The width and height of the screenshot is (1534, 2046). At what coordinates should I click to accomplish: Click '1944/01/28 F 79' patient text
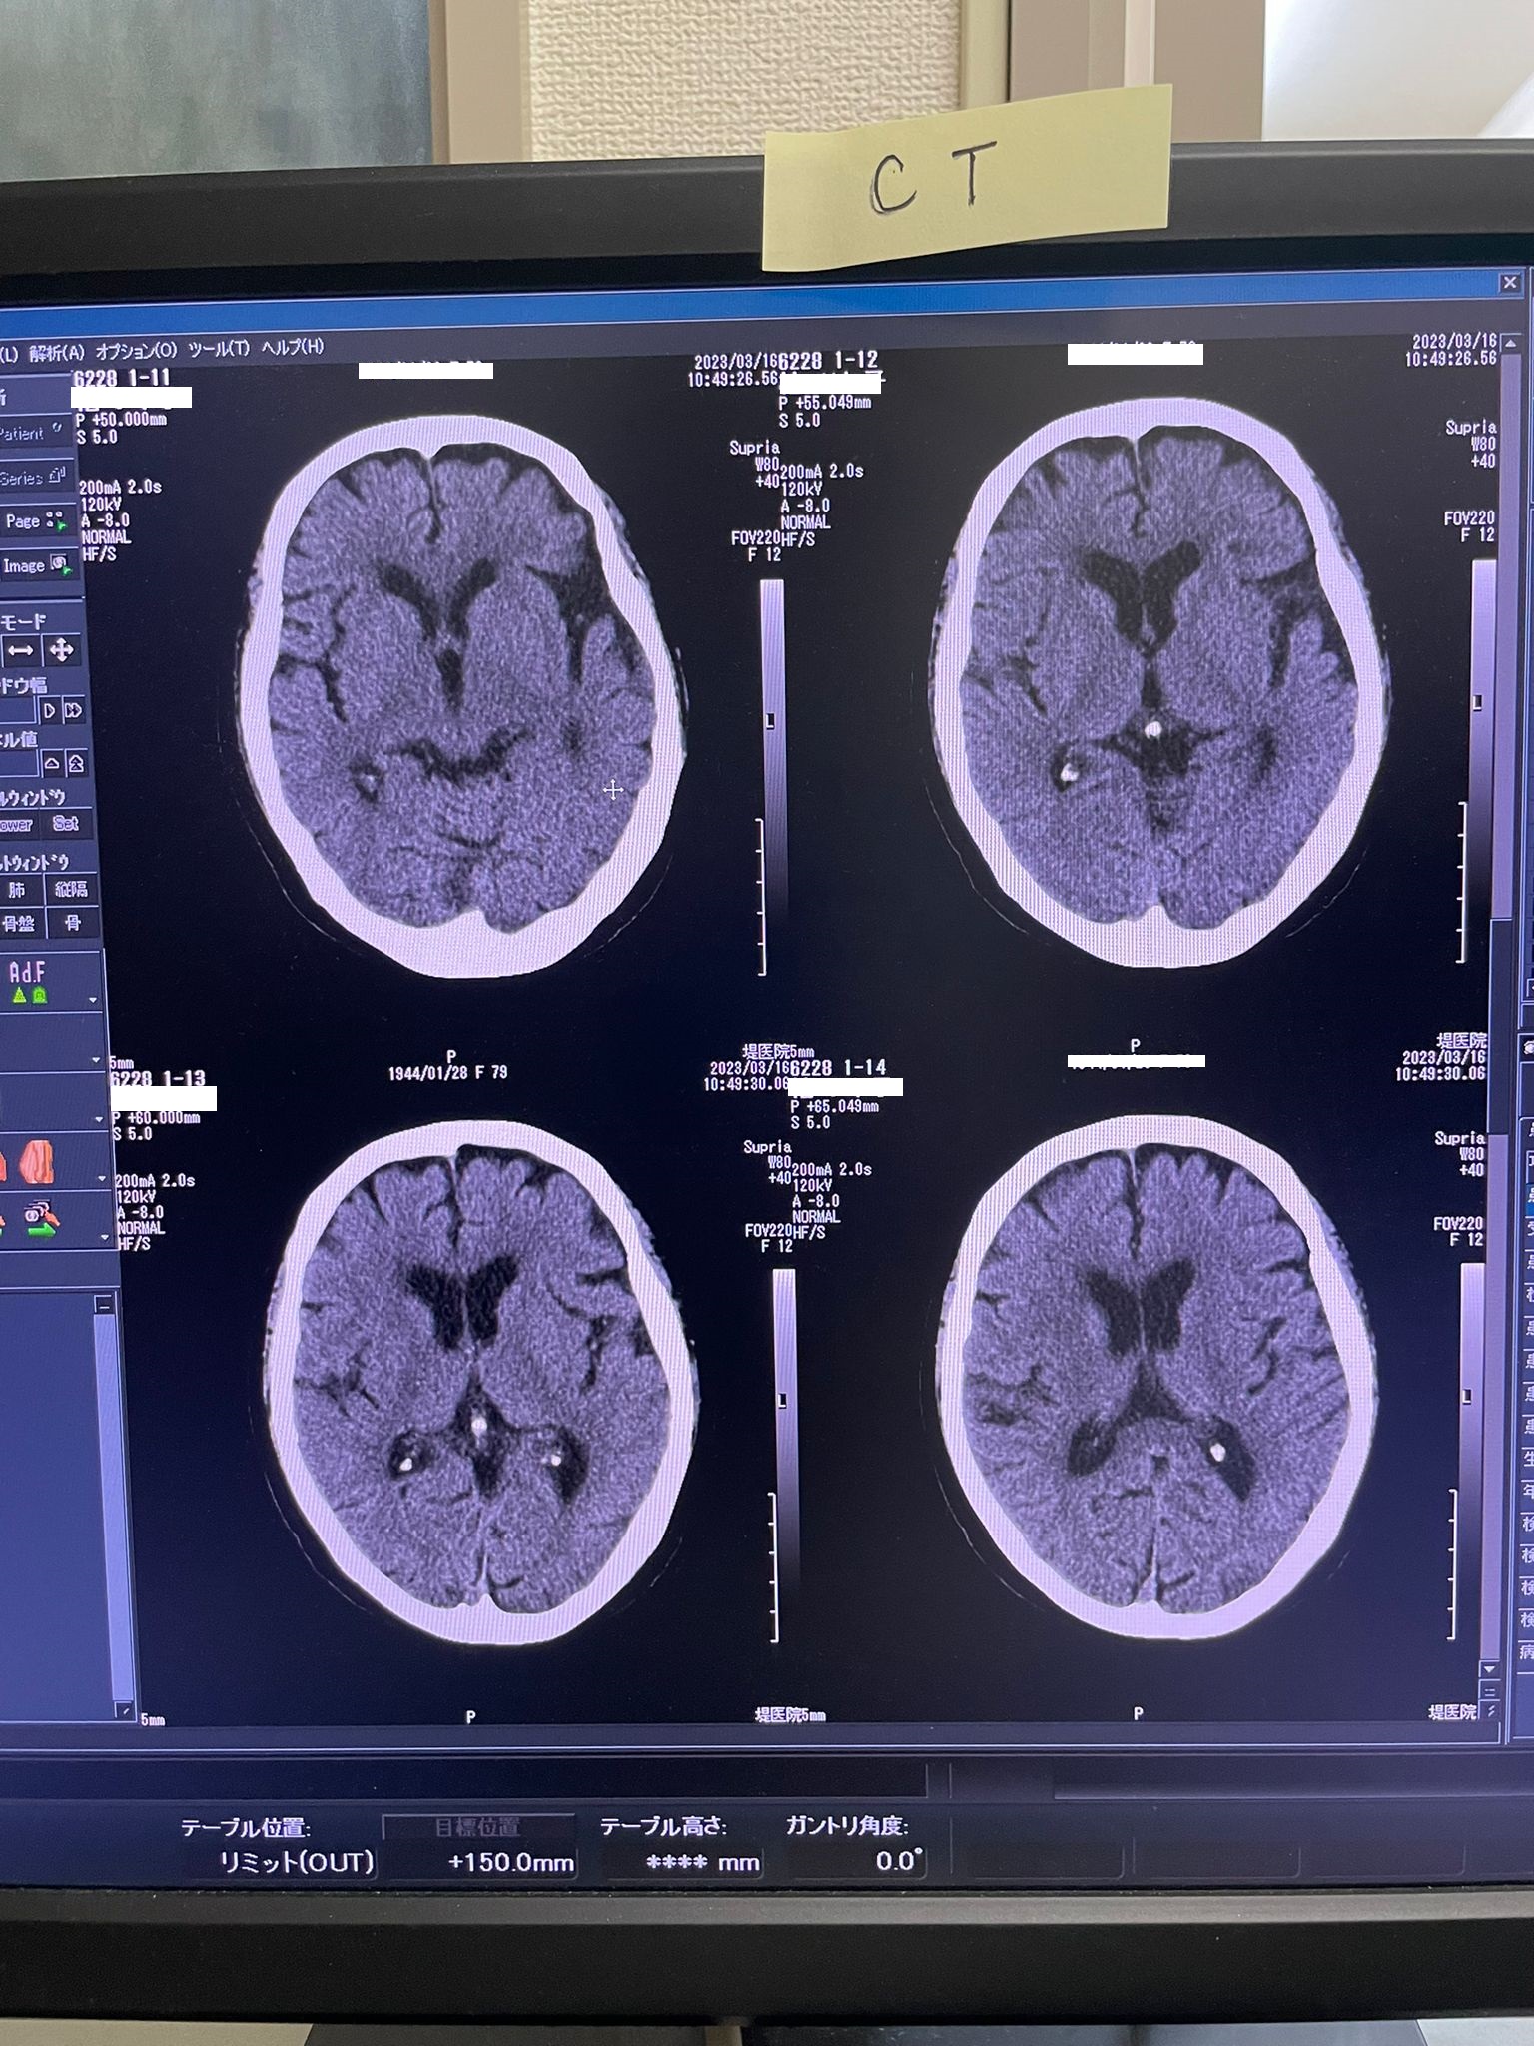(447, 1072)
